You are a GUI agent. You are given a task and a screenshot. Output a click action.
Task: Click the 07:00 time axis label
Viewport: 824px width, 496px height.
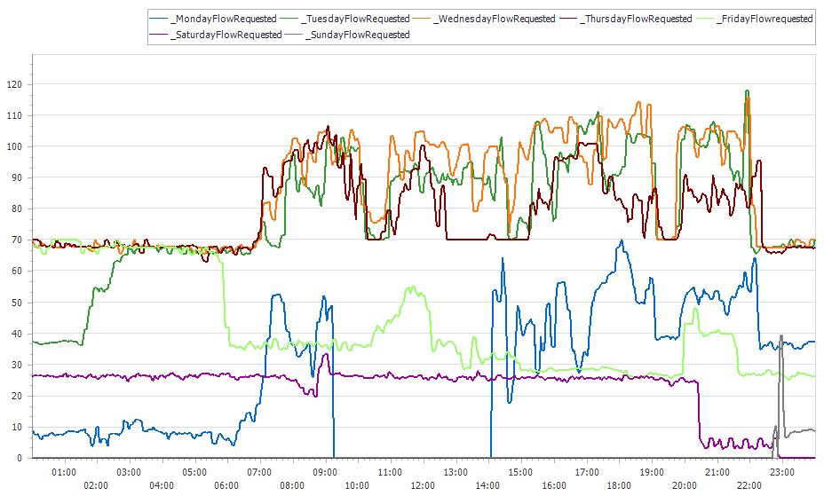tap(259, 472)
